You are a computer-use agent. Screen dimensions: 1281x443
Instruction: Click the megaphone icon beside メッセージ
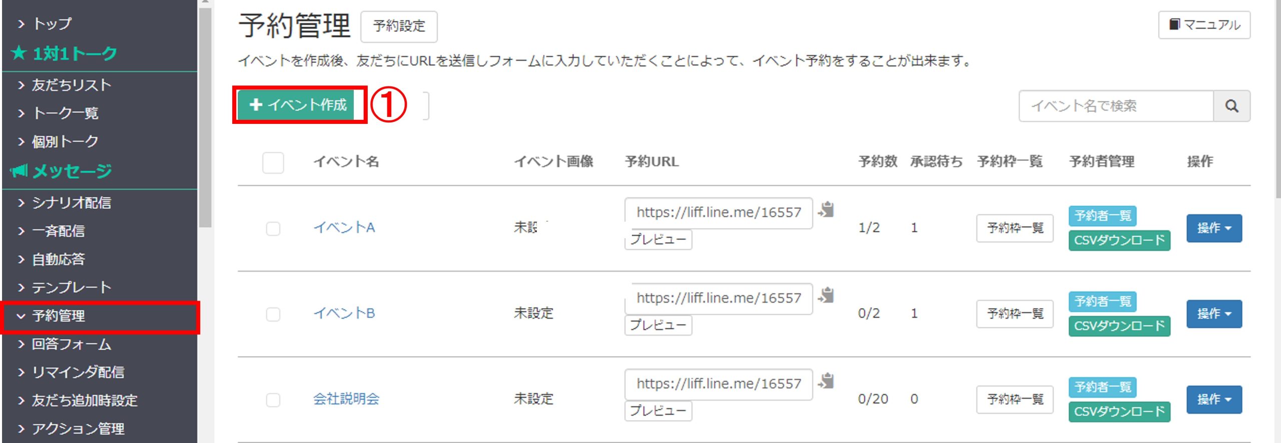pos(19,171)
